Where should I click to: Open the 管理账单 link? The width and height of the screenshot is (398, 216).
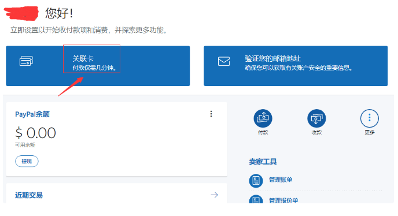(281, 180)
